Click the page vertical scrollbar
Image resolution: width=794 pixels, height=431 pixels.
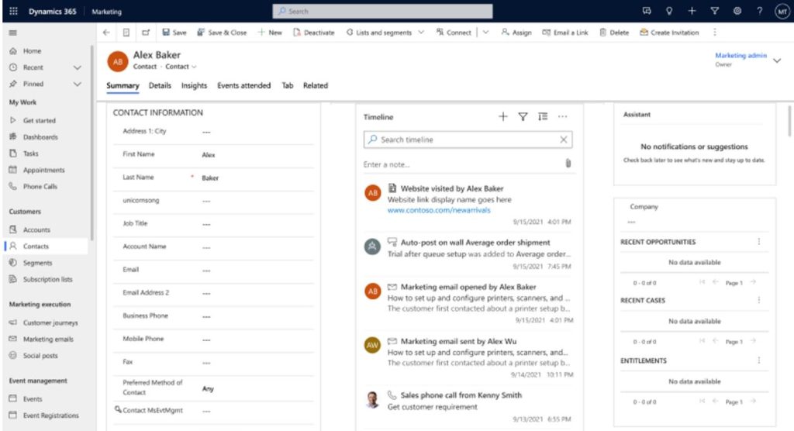click(790, 121)
